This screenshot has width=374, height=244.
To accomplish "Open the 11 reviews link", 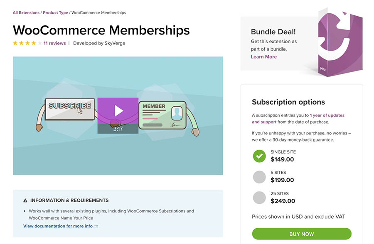I will [x=54, y=43].
